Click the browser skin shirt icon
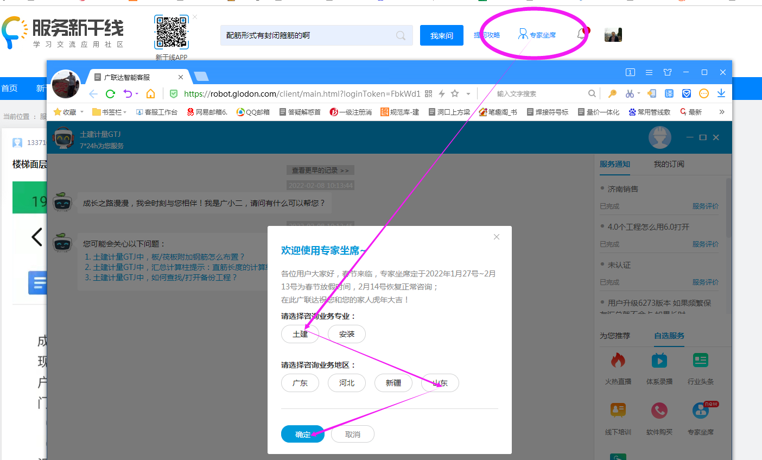The height and width of the screenshot is (460, 762). pos(668,72)
